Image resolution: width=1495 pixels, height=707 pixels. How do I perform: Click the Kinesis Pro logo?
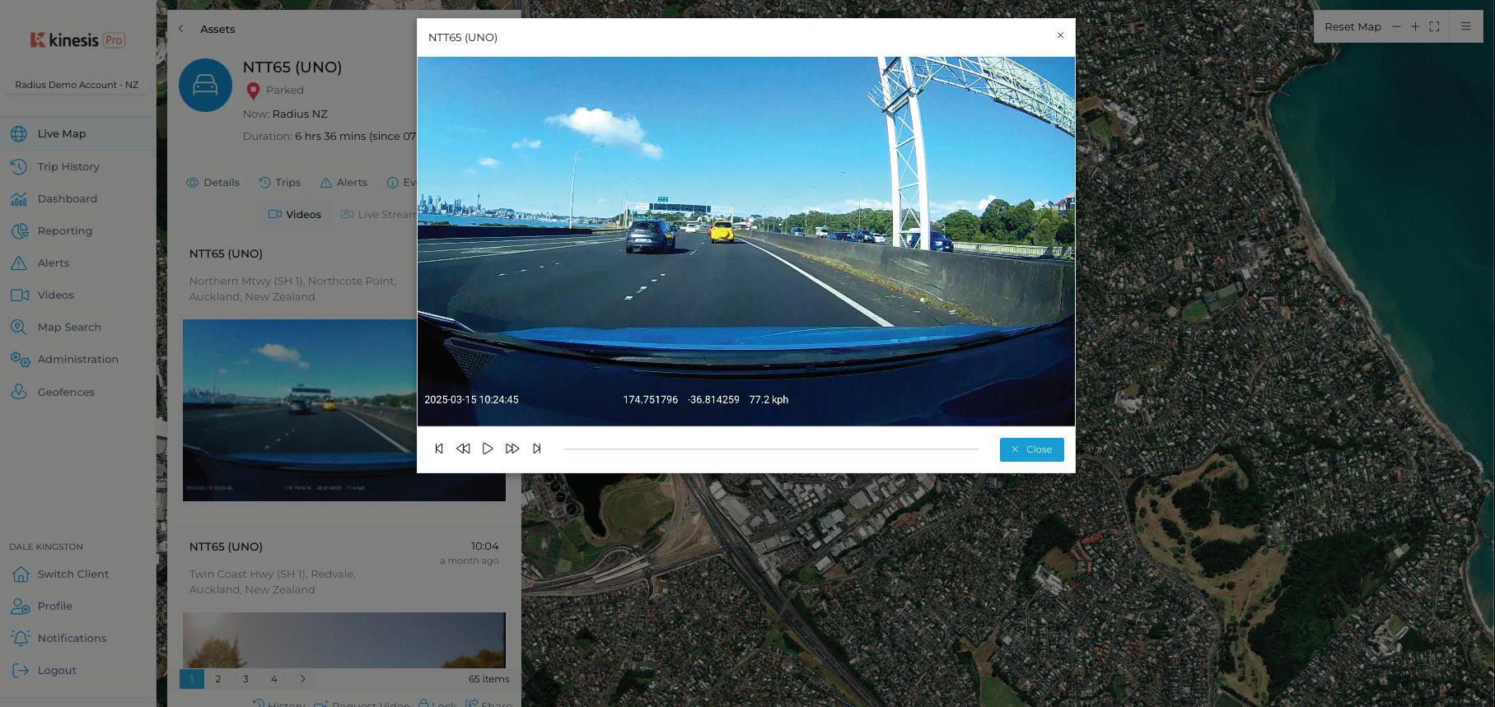[77, 40]
